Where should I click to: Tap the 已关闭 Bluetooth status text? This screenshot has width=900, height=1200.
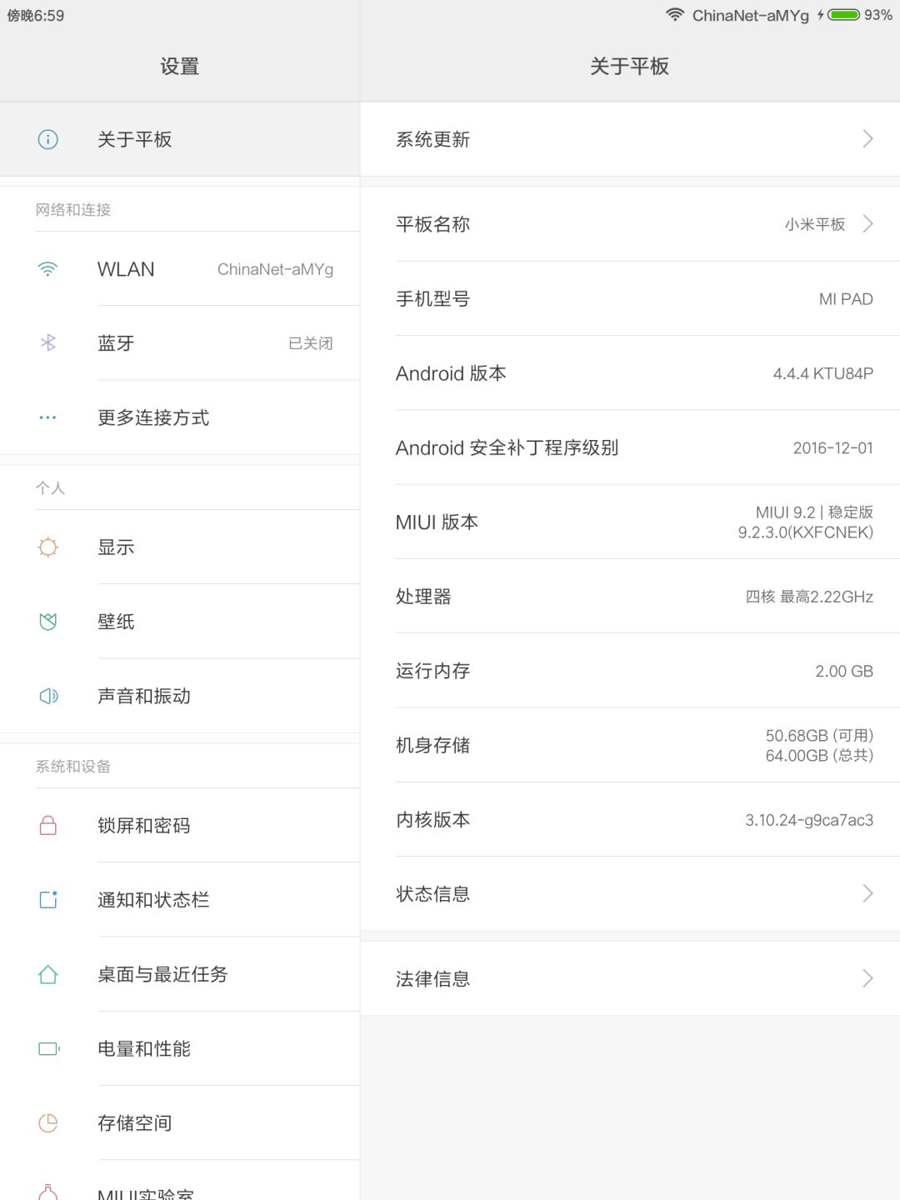(x=311, y=343)
